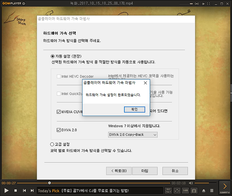
Task: Click the 확인 button in the completion dialog
Action: (x=134, y=109)
